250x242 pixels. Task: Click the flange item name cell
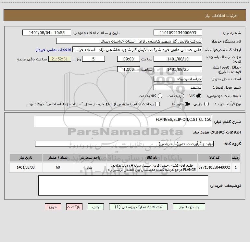tap(152, 167)
